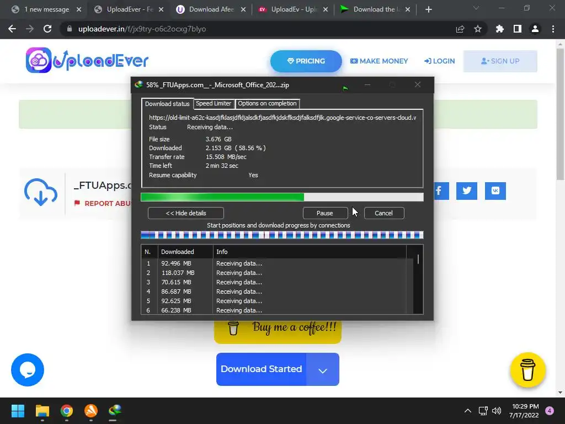Screen dimensions: 565x424
Task: Click the yellow coffee cup floating button
Action: tap(527, 370)
